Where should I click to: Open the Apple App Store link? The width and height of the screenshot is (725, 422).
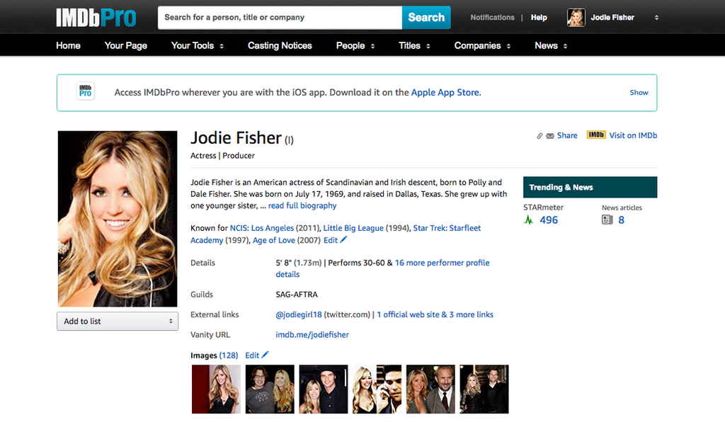click(x=445, y=93)
